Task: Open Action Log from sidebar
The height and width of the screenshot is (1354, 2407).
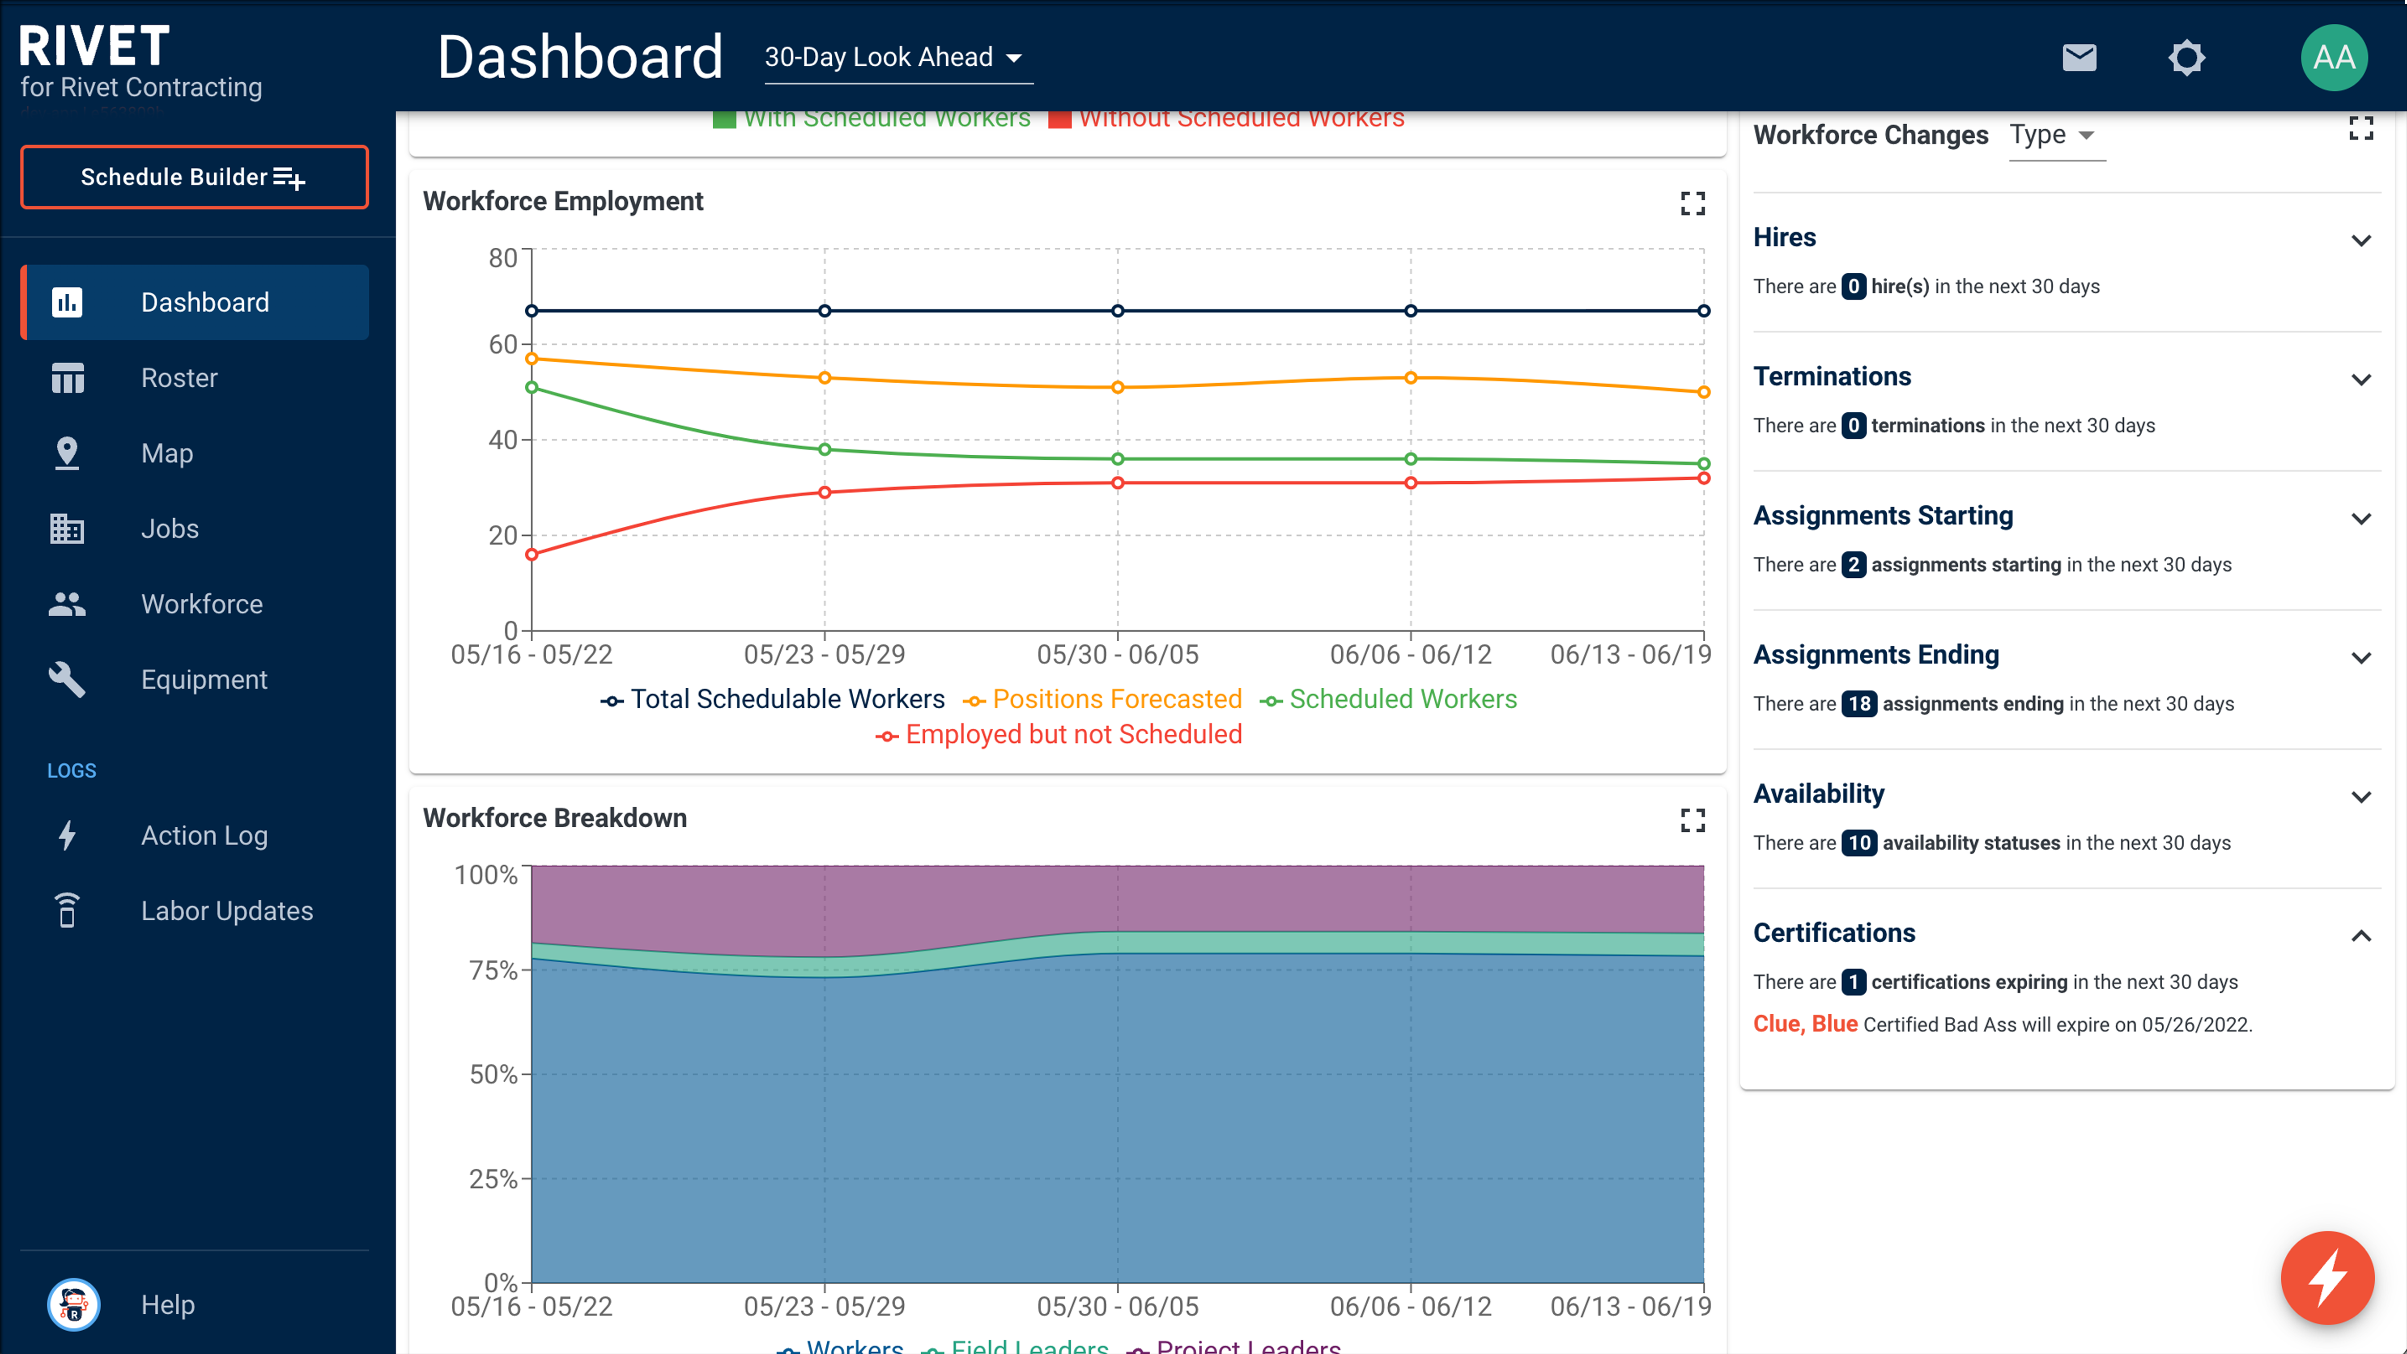Action: (194, 836)
